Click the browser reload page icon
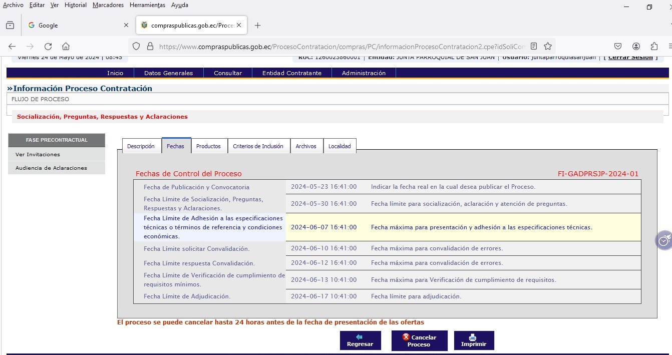Screen dimensions: 672x355 pyautogui.click(x=48, y=47)
